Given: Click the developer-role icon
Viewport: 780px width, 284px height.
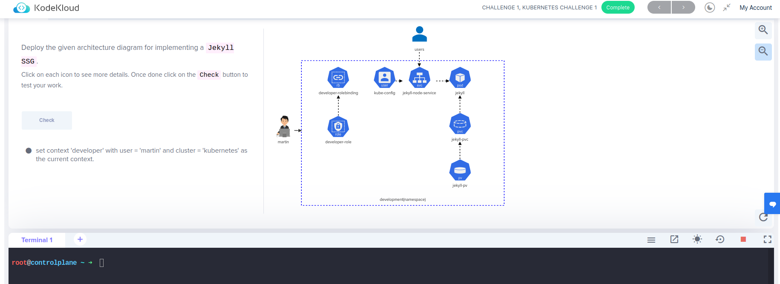Looking at the screenshot, I should pyautogui.click(x=338, y=127).
